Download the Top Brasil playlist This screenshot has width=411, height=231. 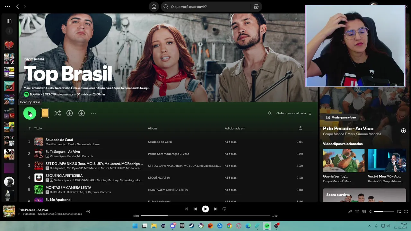(x=82, y=113)
